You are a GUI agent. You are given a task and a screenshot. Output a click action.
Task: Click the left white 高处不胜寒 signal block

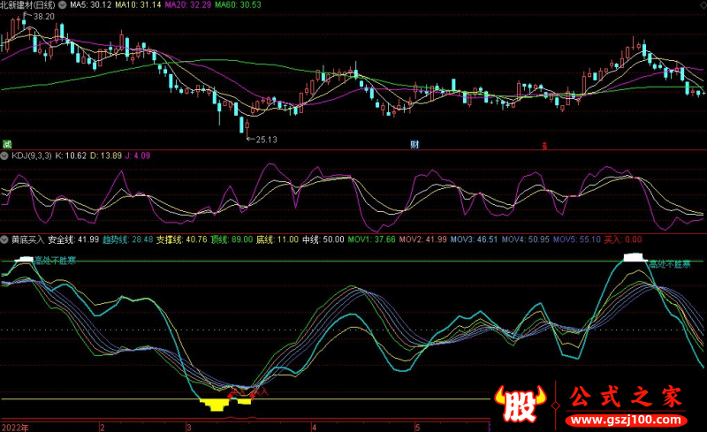tap(25, 259)
